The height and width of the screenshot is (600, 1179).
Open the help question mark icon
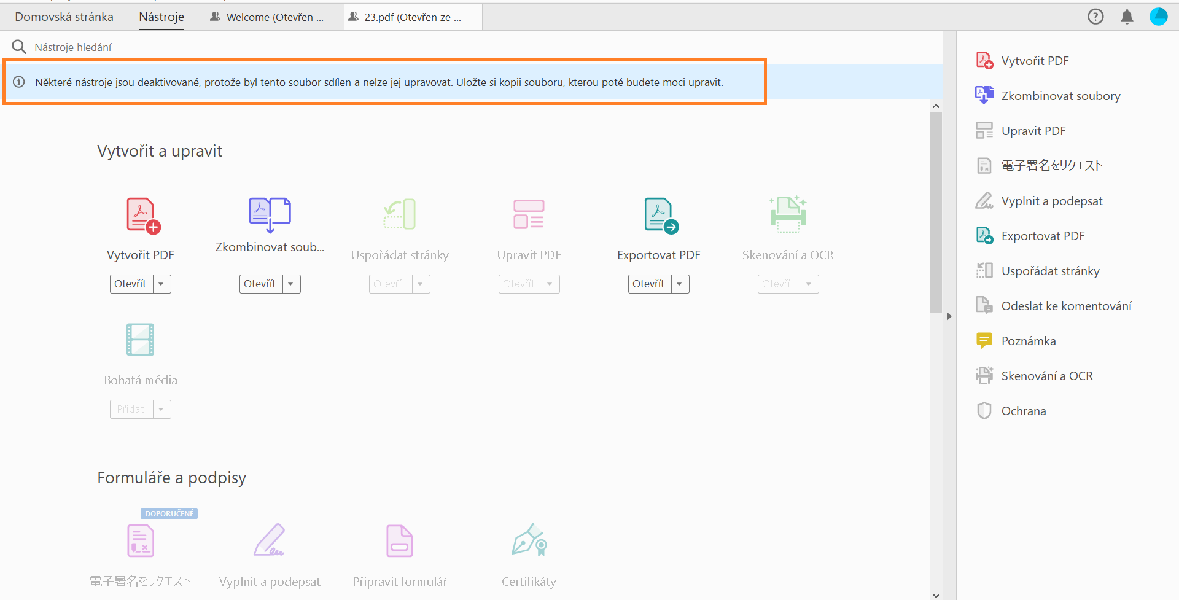pyautogui.click(x=1095, y=17)
